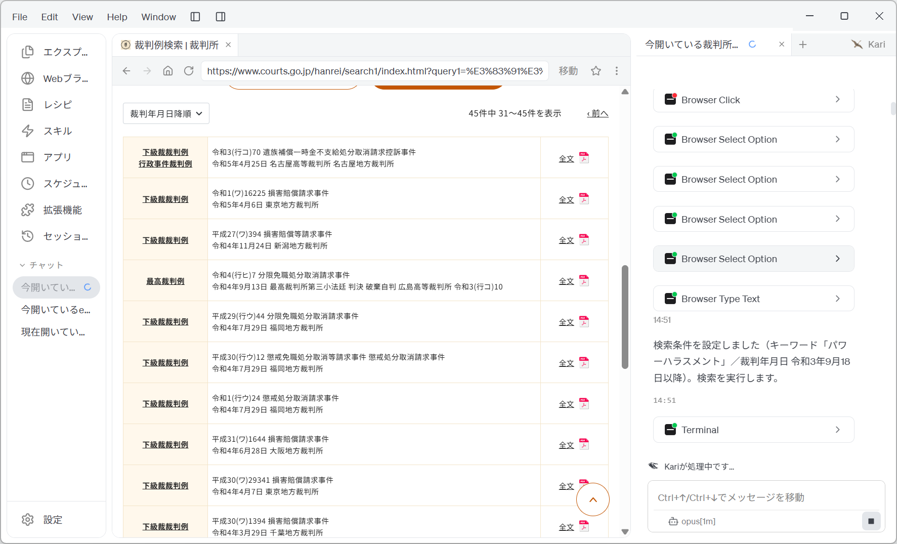The image size is (897, 544).
Task: Toggle the left sidebar panel
Action: click(195, 17)
